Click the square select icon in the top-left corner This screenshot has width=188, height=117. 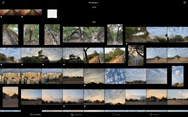tap(3, 2)
